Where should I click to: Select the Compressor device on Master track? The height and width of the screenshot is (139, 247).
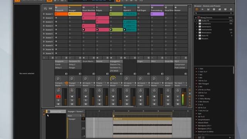tap(181, 64)
